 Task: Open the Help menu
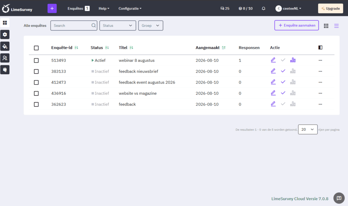104,8
